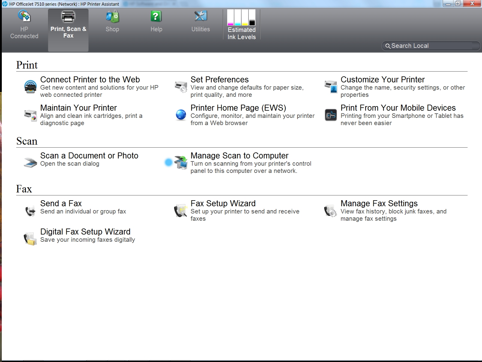
Task: Click the Digital Fax Setup Wizard folder icon
Action: [x=30, y=239]
